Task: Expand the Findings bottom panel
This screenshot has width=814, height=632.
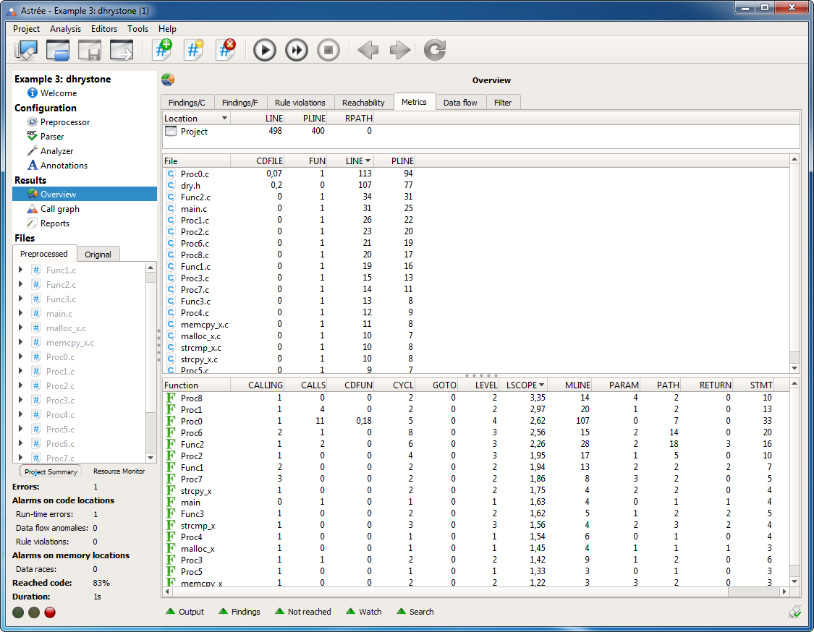Action: click(x=239, y=612)
